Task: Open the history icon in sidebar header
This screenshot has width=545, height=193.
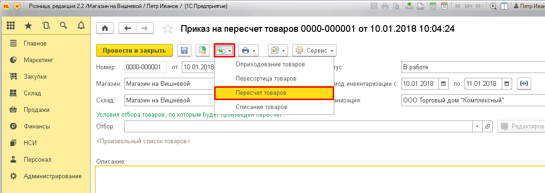Action: (x=46, y=26)
